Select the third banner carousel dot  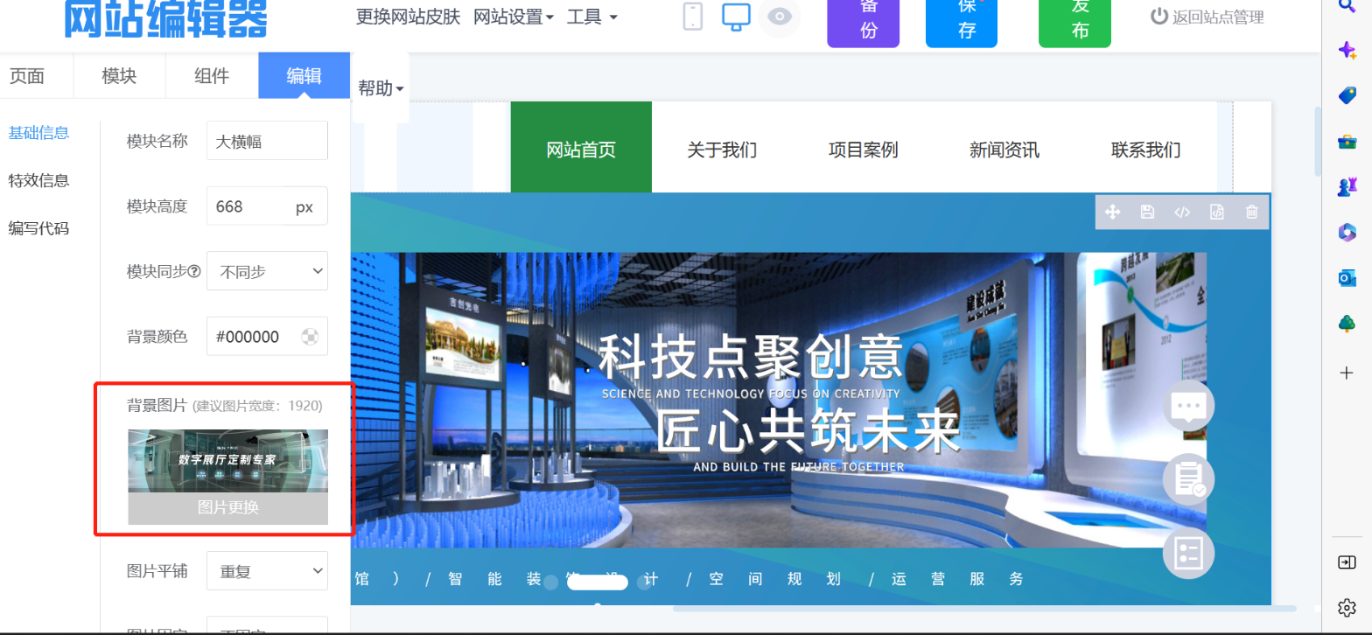coord(644,583)
